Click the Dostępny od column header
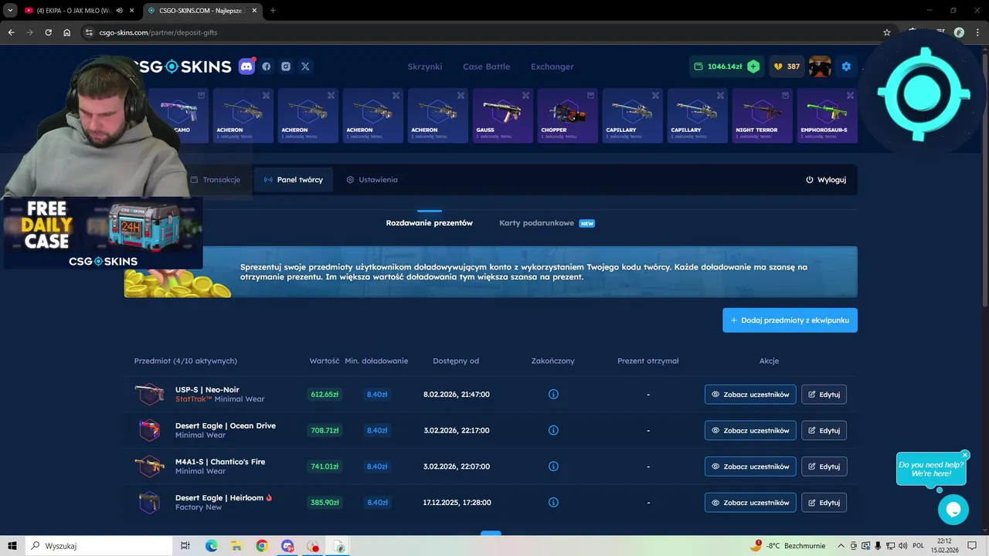Image resolution: width=989 pixels, height=556 pixels. tap(456, 361)
